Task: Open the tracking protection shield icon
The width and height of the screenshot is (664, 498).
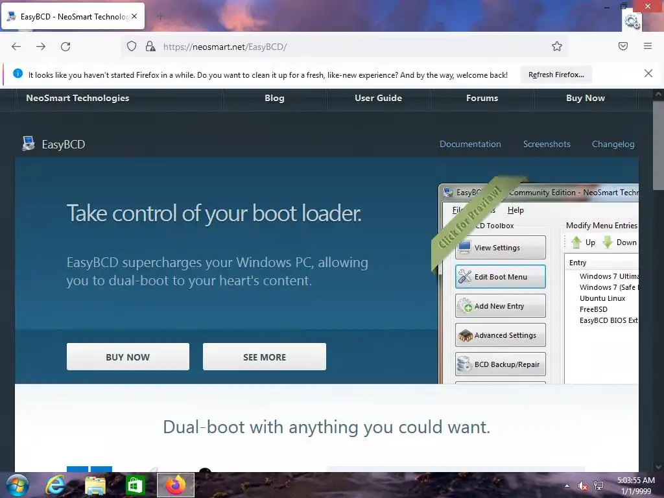Action: pyautogui.click(x=132, y=46)
